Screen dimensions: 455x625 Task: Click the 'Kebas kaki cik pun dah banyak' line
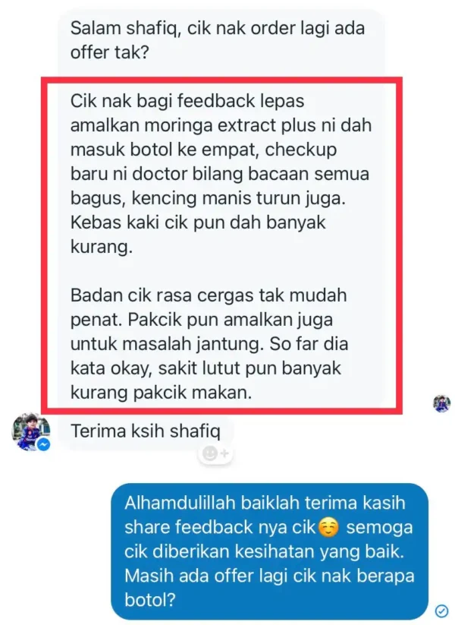point(198,223)
